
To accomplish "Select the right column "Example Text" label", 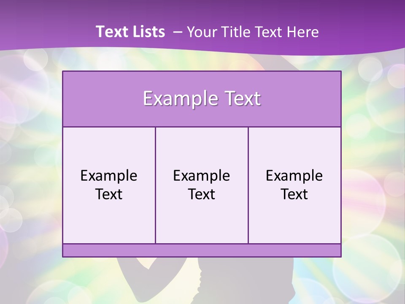I will 294,185.
